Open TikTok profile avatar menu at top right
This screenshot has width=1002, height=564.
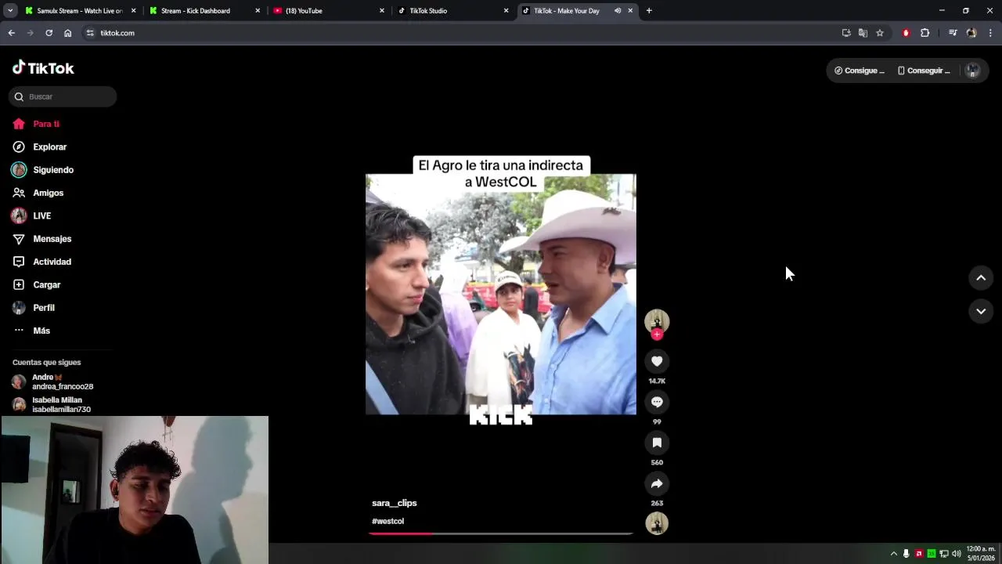coord(972,70)
